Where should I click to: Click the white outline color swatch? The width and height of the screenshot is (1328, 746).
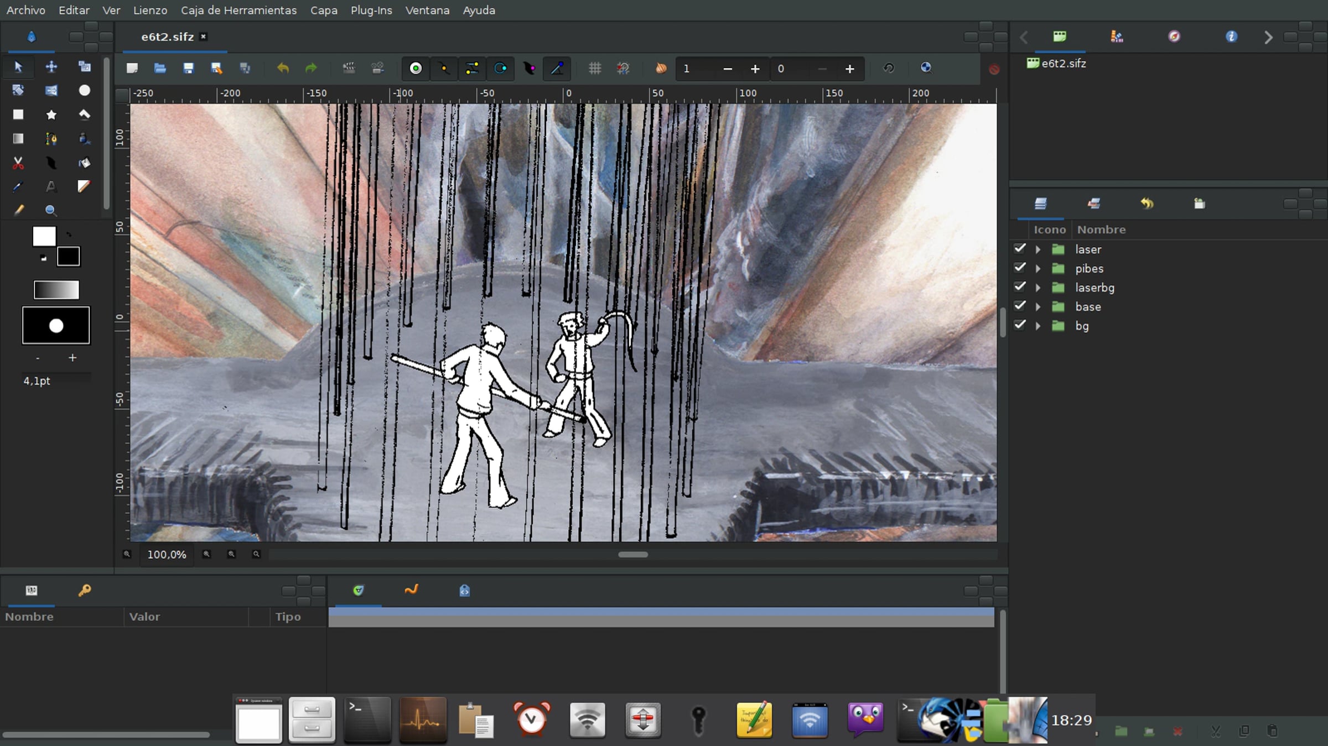point(44,237)
